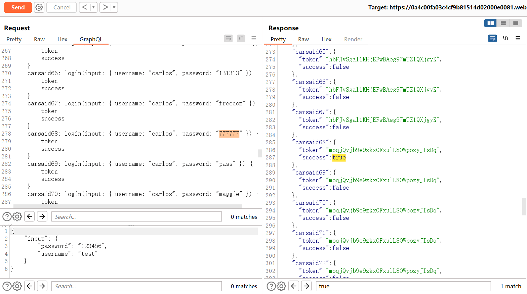Go to the previous request in history
Viewport: 527px width, 294px height.
tap(85, 7)
